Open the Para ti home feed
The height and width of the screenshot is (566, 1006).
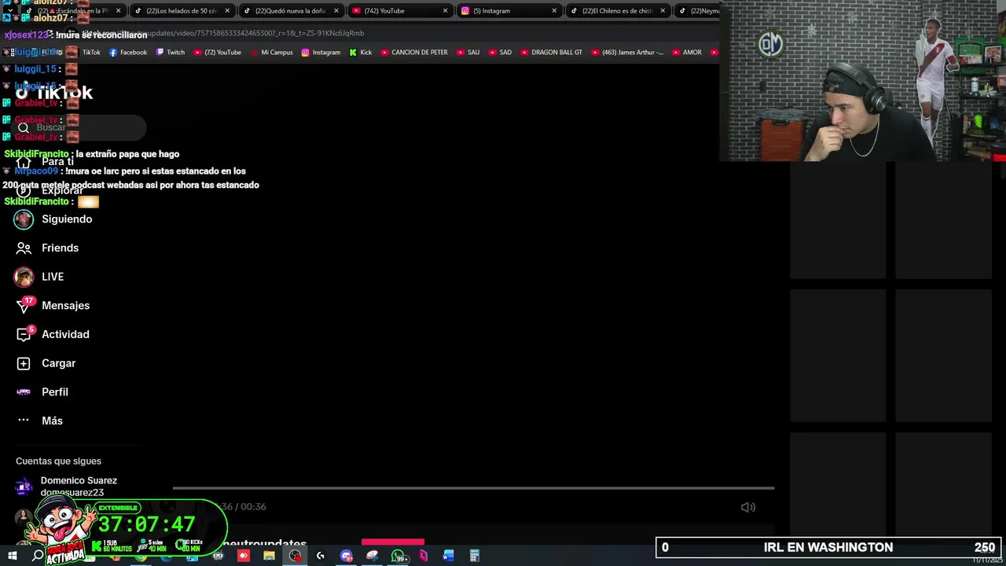click(46, 162)
